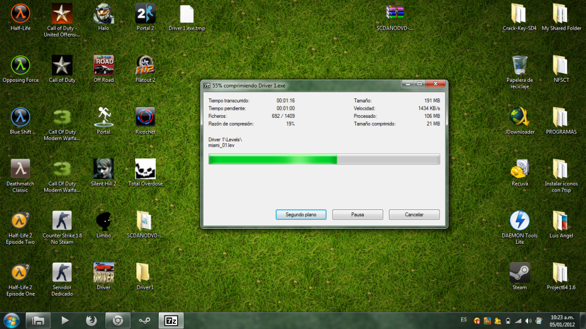
Task: Select the Portal game icon
Action: pyautogui.click(x=104, y=121)
